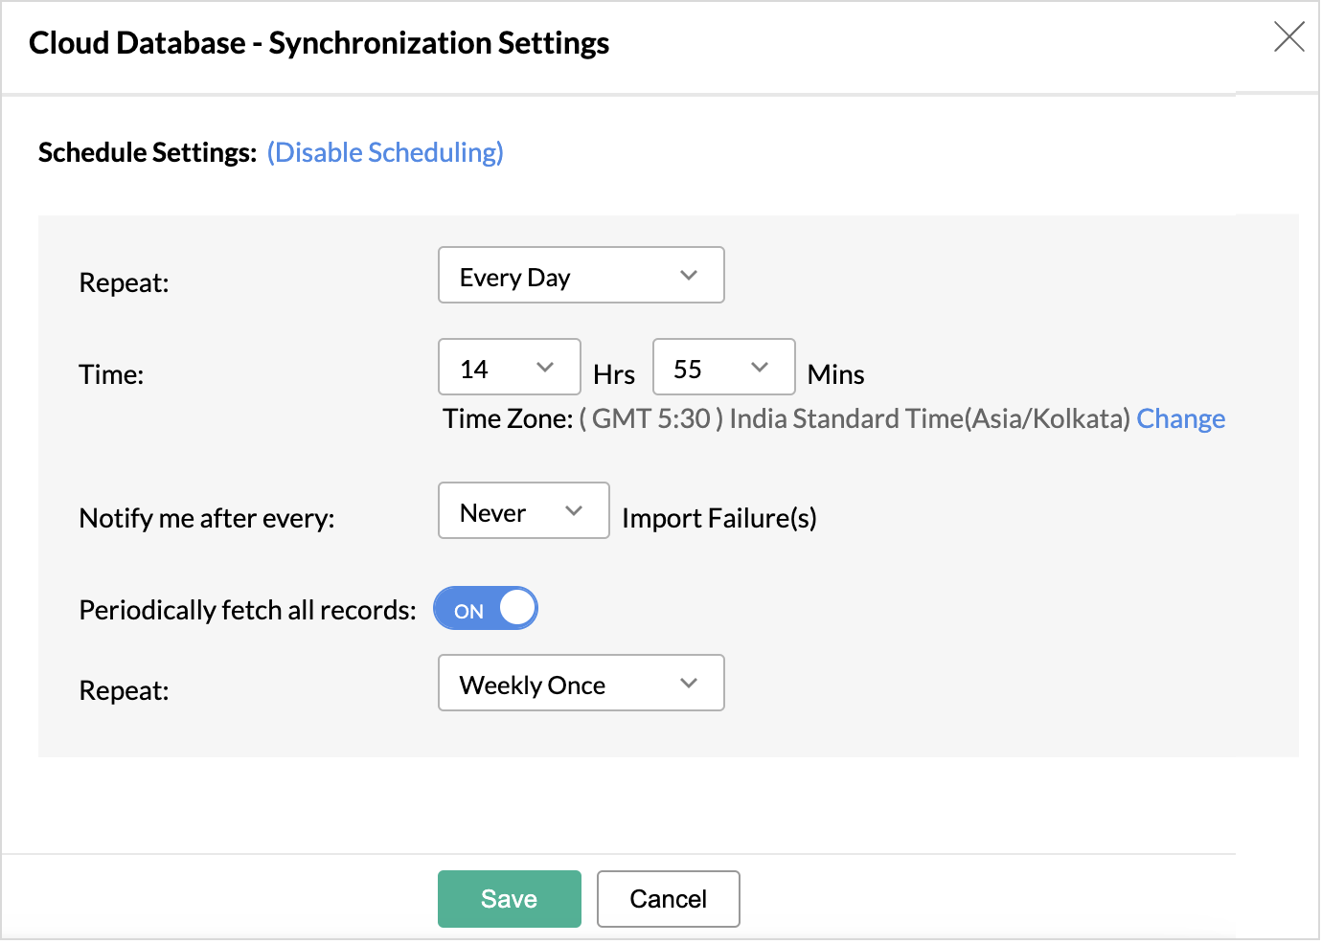The width and height of the screenshot is (1322, 944).
Task: Expand the minutes dropdown showing 55
Action: pyautogui.click(x=723, y=368)
